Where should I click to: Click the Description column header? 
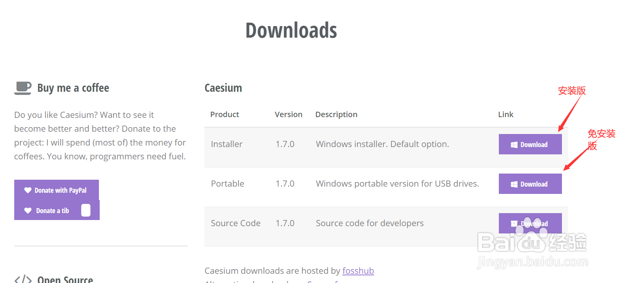336,114
